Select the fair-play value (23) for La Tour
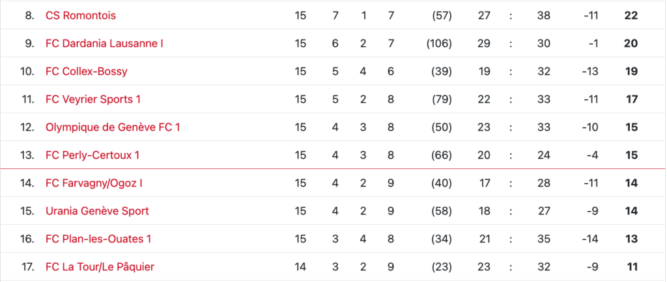The height and width of the screenshot is (282, 667). (x=442, y=267)
